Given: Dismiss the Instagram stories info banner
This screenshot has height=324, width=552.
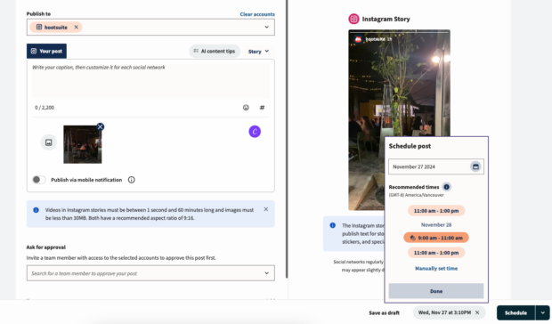Looking at the screenshot, I should click(266, 209).
